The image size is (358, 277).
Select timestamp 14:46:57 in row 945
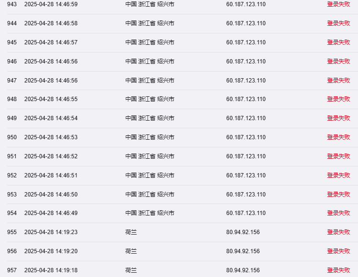tap(51, 42)
